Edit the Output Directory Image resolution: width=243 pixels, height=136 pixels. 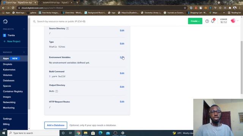pos(122,87)
